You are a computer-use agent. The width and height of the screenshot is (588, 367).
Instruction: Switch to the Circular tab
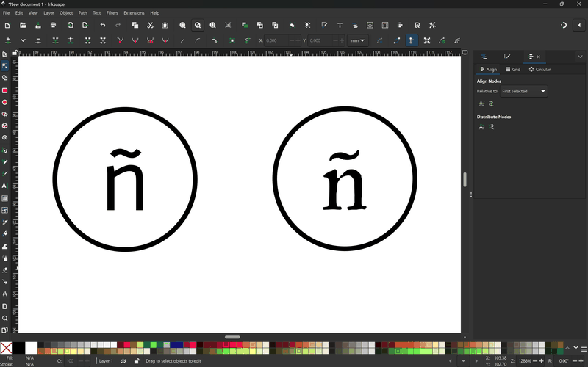coord(539,69)
